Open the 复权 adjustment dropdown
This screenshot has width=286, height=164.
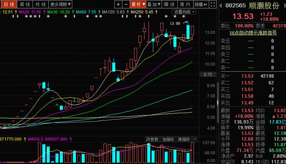click(x=138, y=4)
